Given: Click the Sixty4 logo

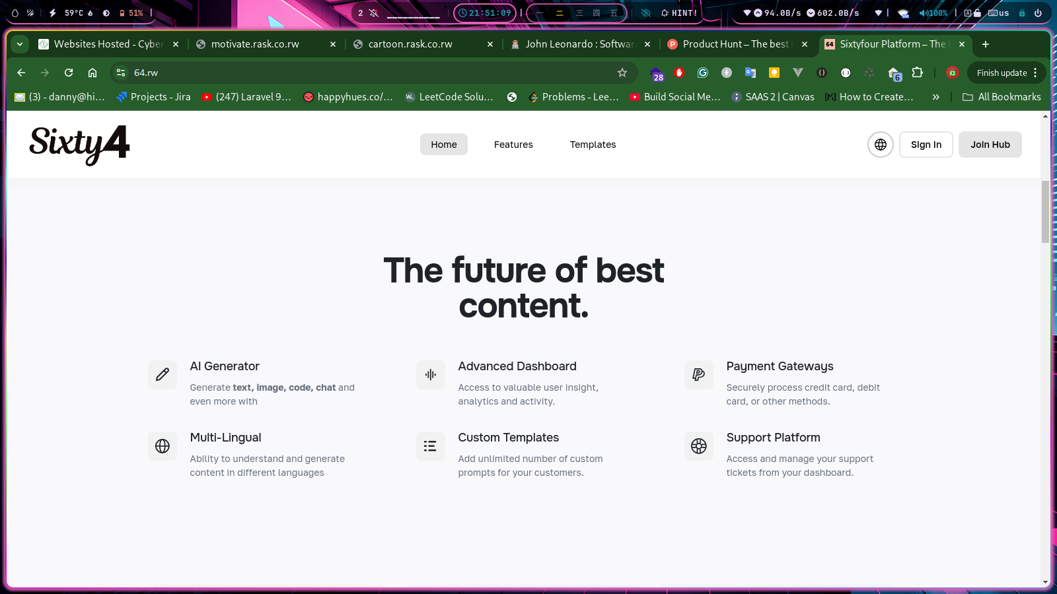Looking at the screenshot, I should tap(79, 145).
